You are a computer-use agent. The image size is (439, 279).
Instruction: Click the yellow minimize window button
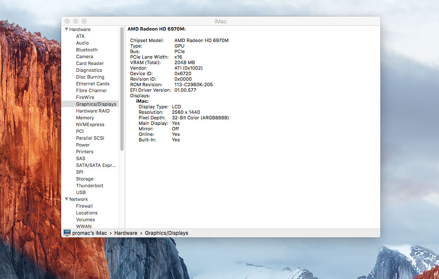point(76,21)
